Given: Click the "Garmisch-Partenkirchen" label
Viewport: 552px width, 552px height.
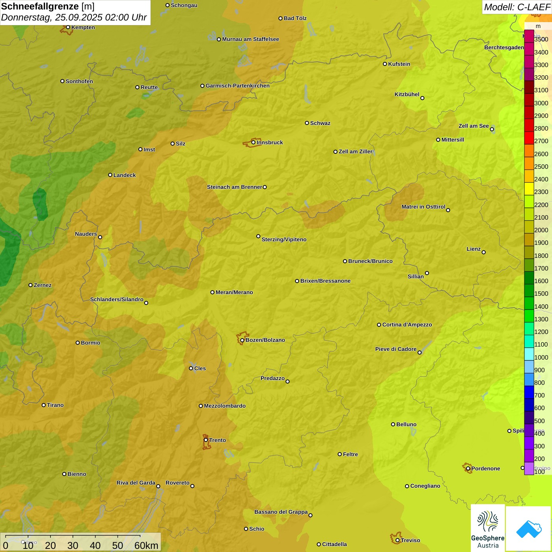Looking at the screenshot, I should [238, 86].
